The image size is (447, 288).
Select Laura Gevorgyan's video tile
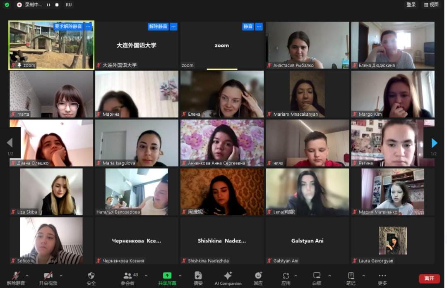392,240
